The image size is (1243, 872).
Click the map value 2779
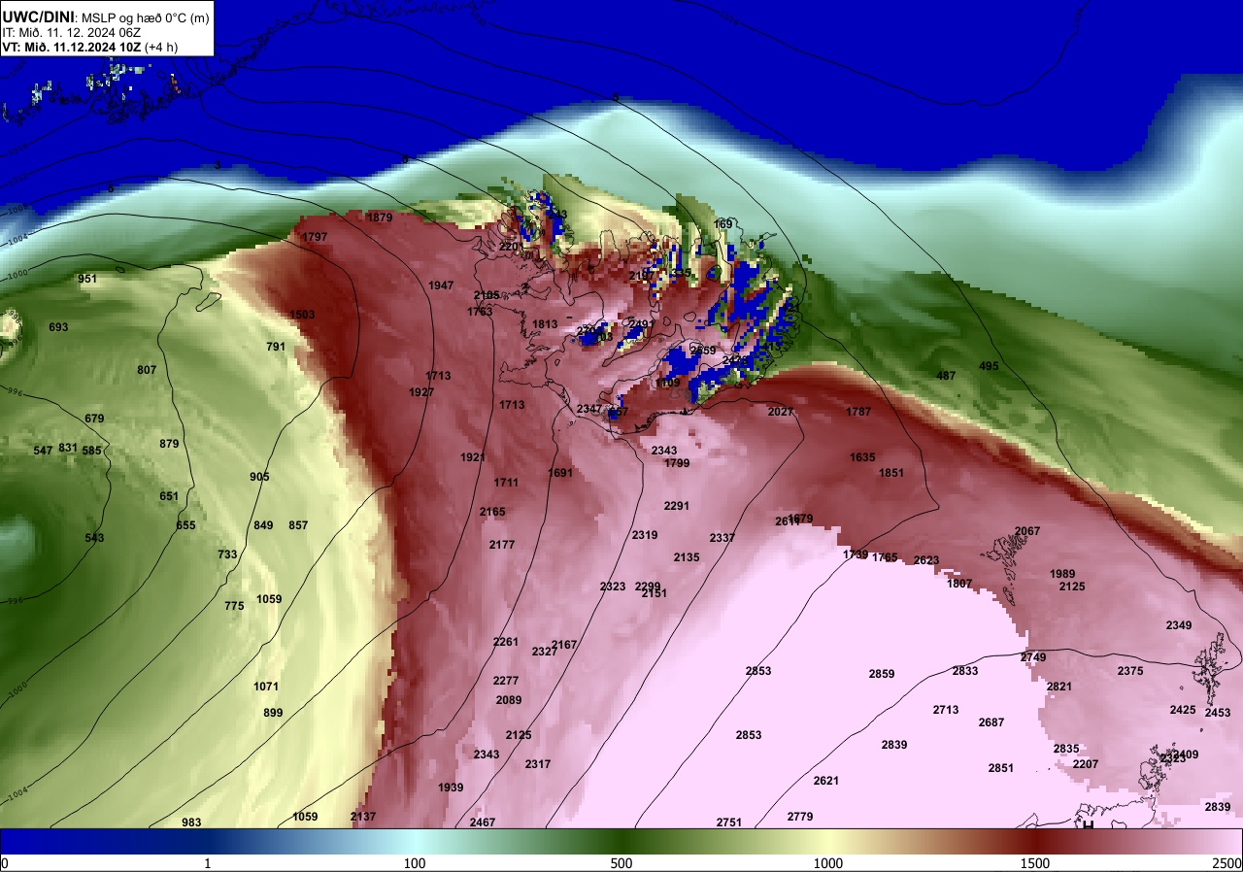pyautogui.click(x=800, y=817)
